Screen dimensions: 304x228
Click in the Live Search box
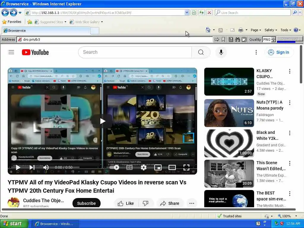point(253,12)
